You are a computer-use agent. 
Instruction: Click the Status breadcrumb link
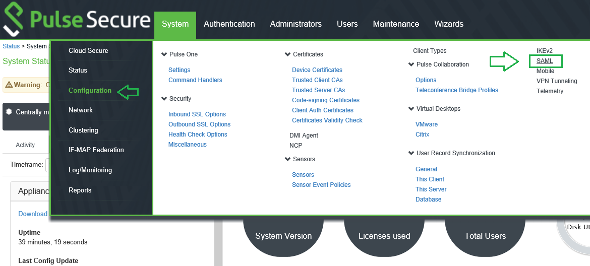[11, 46]
